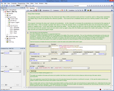Click the Print icon in step editor toolbar

pos(28,10)
